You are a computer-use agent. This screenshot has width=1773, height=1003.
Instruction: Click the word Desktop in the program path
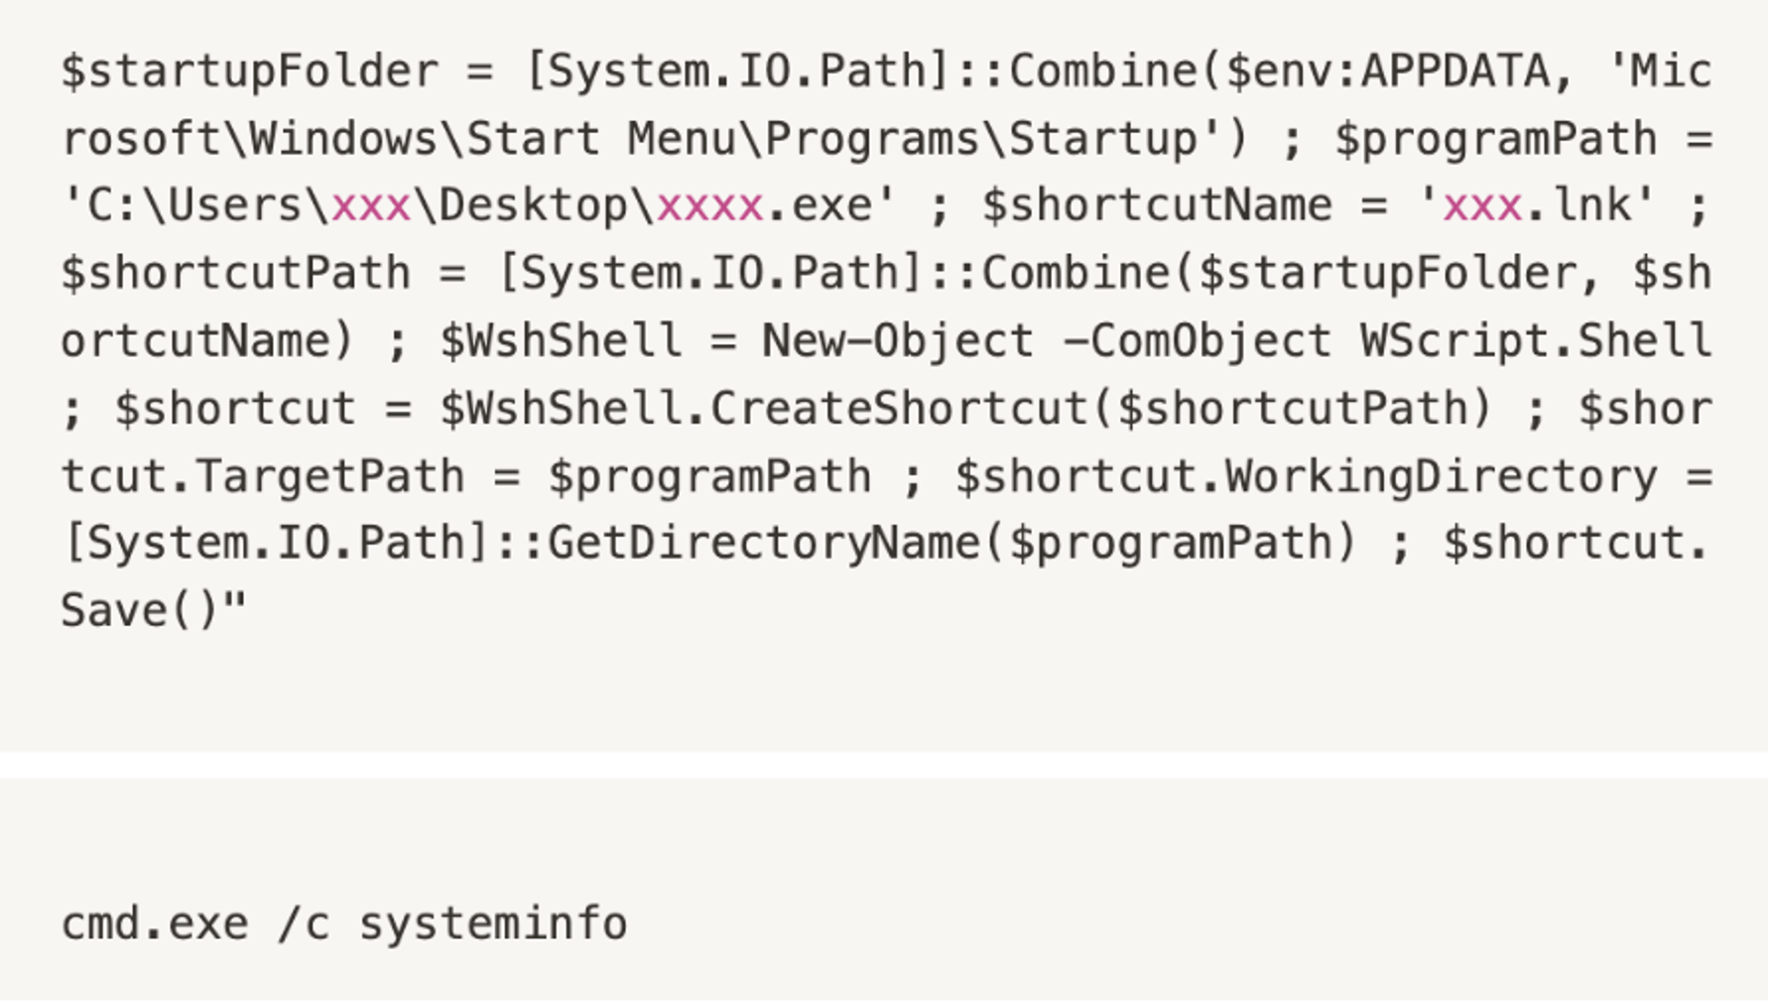[534, 206]
